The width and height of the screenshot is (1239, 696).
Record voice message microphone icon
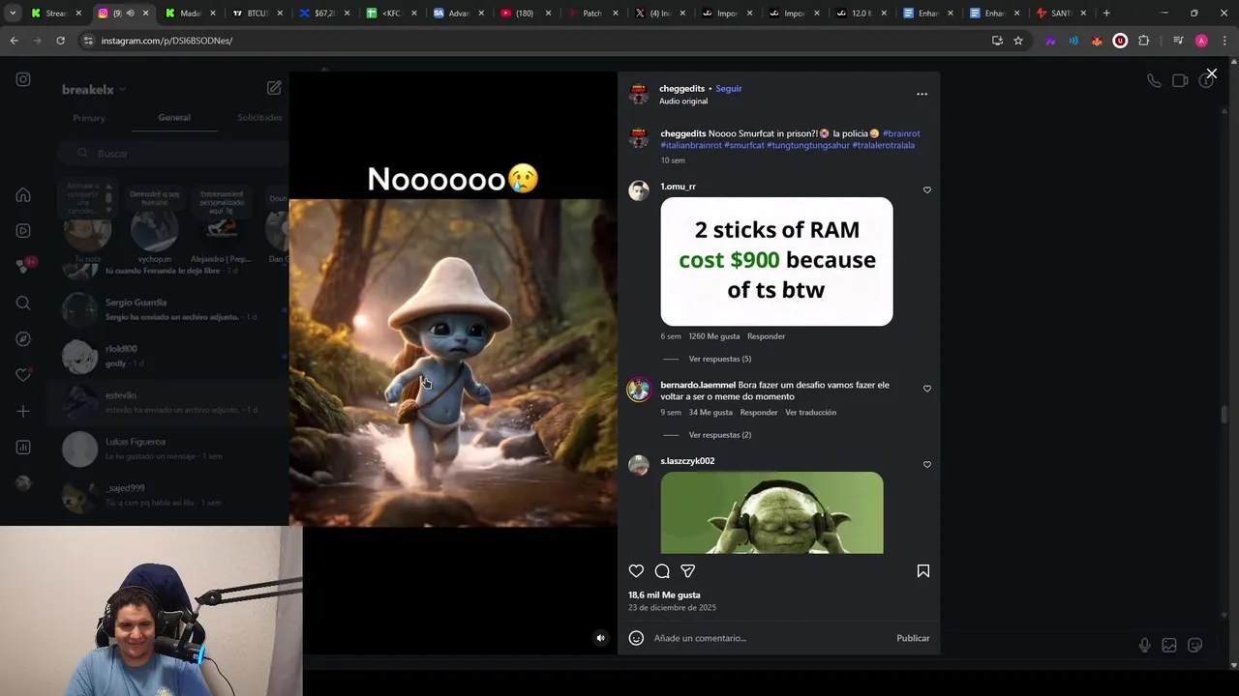[x=1144, y=645]
